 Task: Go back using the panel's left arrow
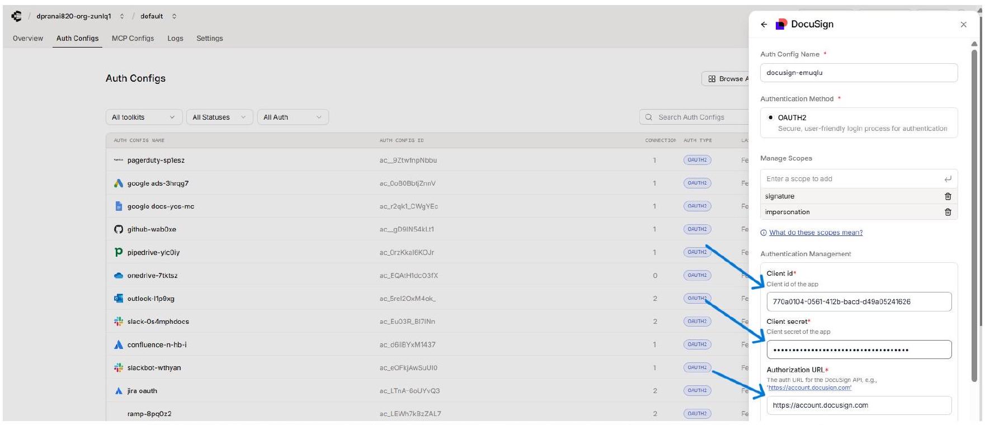(x=764, y=24)
